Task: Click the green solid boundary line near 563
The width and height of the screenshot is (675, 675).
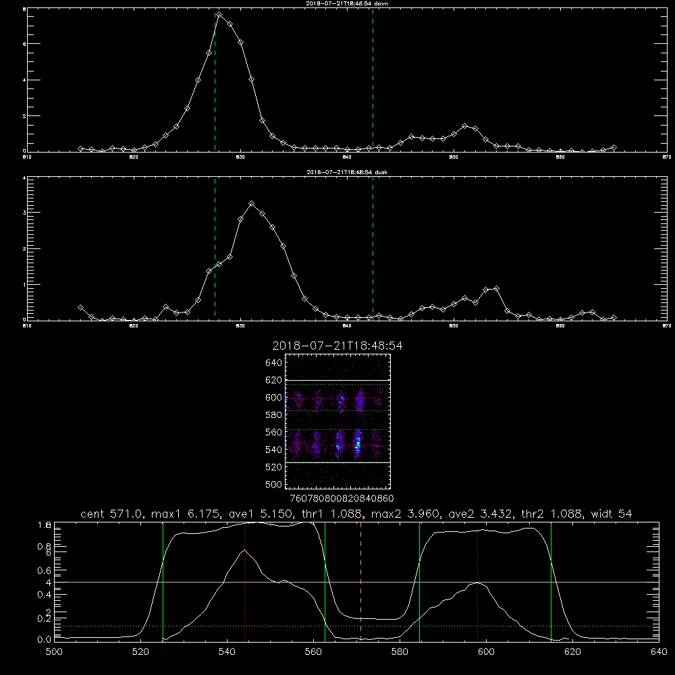Action: point(325,581)
